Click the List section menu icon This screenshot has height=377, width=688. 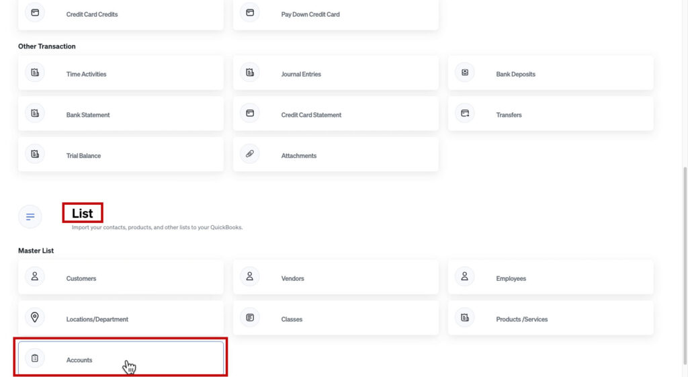[30, 217]
